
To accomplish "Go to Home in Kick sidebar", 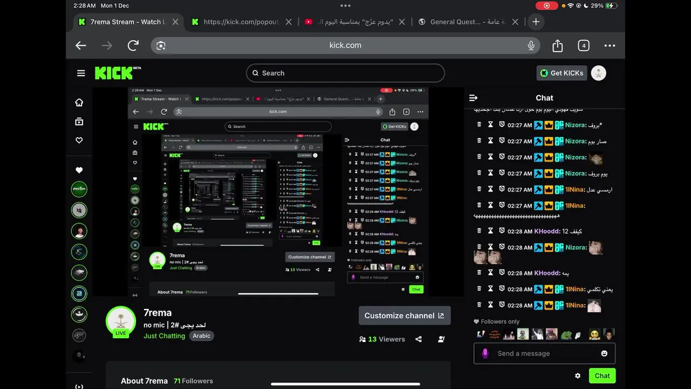I will (x=79, y=102).
